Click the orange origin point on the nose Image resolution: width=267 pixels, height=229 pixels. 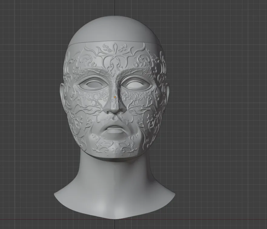point(115,97)
